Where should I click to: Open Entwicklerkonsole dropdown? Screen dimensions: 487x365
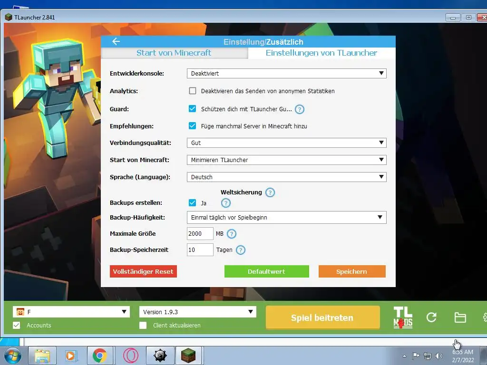coord(287,74)
